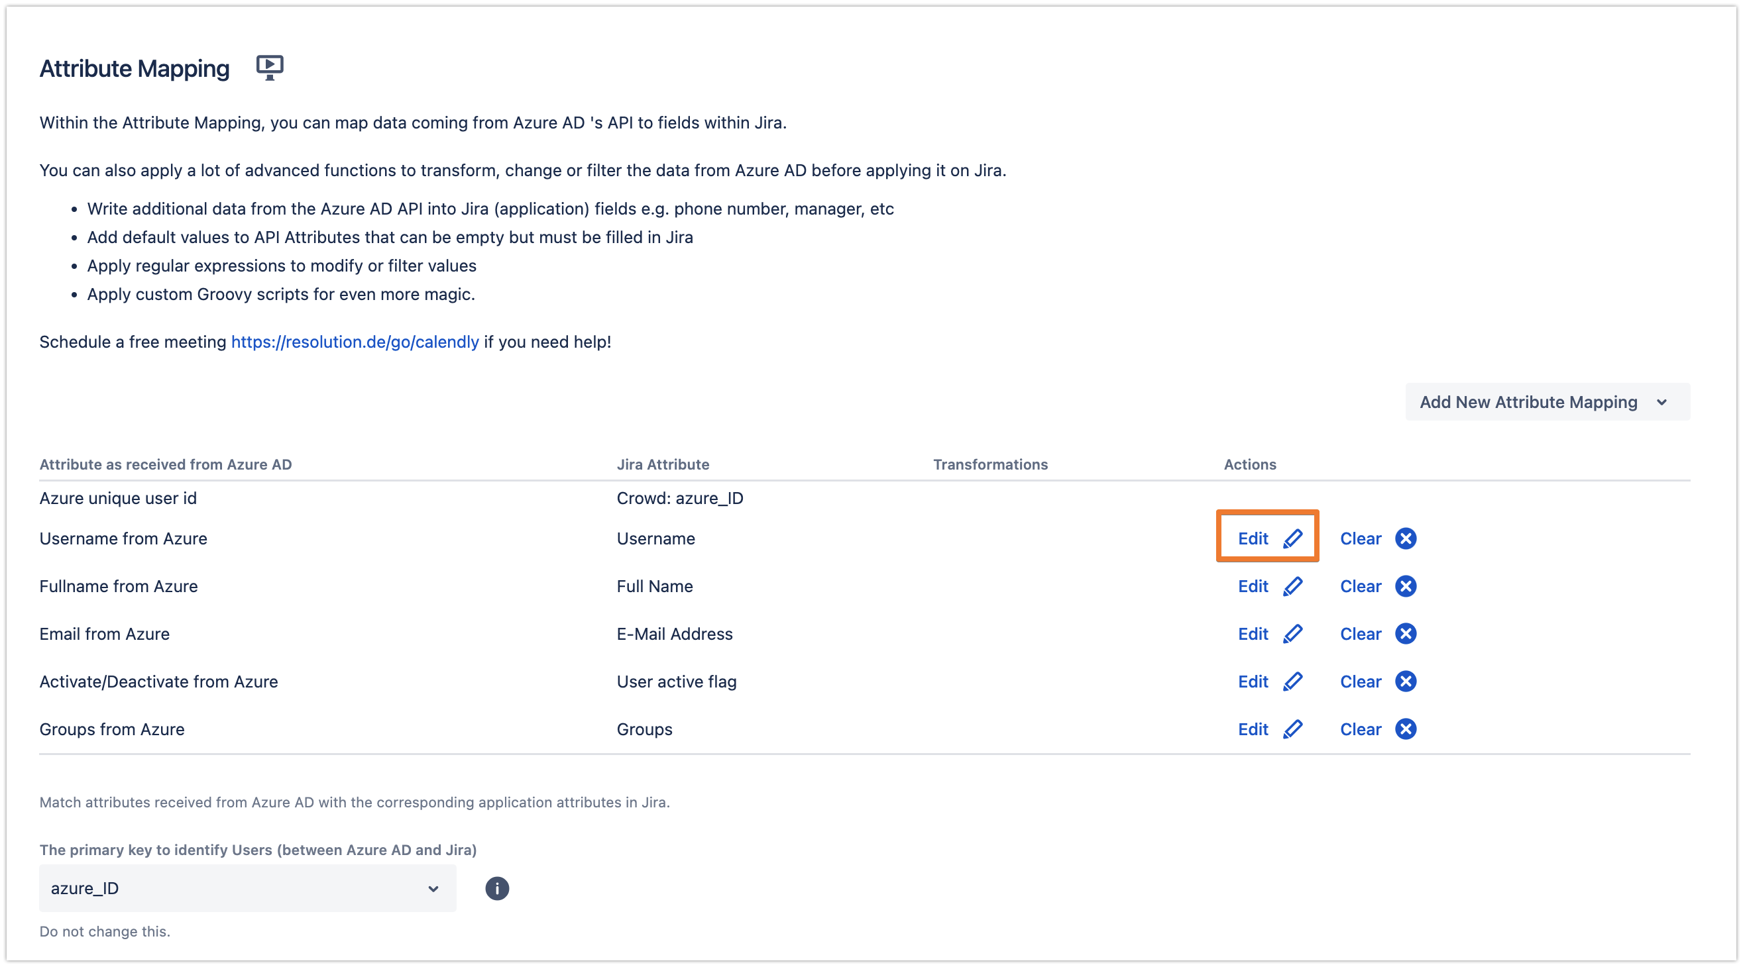Click pencil icon for Fullname from Azure
The height and width of the screenshot is (967, 1743).
(x=1292, y=586)
